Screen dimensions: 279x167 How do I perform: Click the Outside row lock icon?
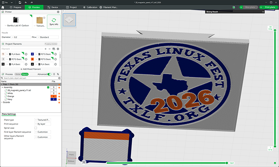click(59, 102)
